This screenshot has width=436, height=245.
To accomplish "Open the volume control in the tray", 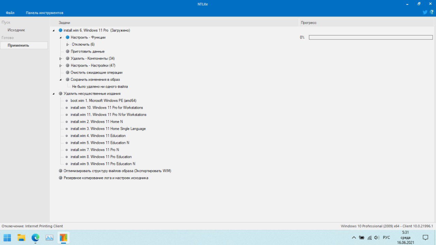I will [x=376, y=238].
